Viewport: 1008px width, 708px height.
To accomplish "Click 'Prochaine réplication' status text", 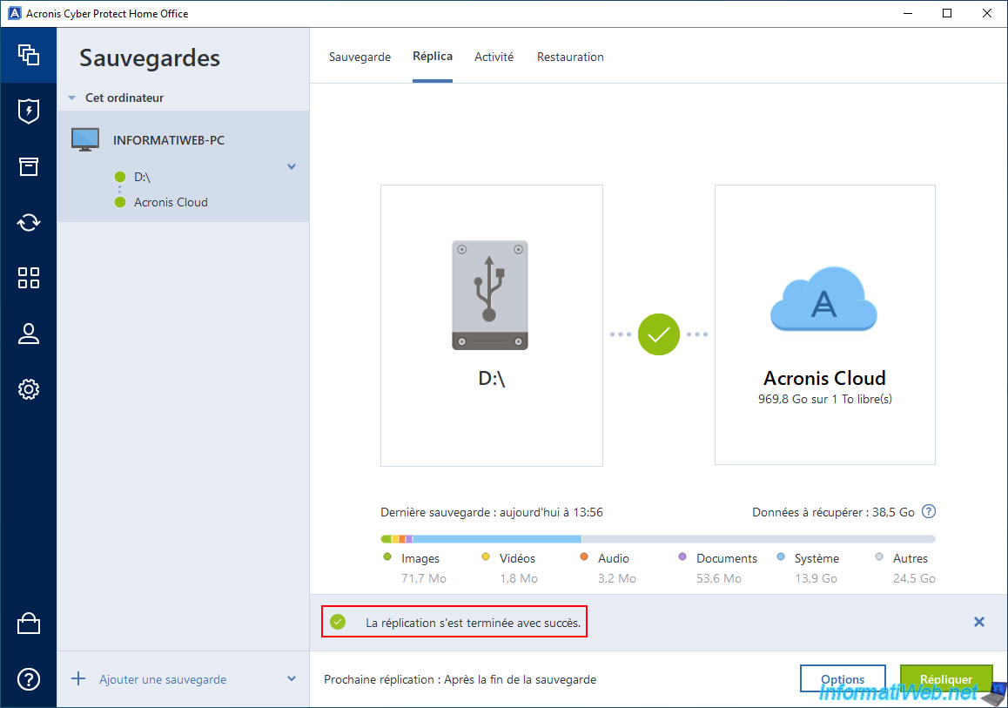I will (460, 679).
